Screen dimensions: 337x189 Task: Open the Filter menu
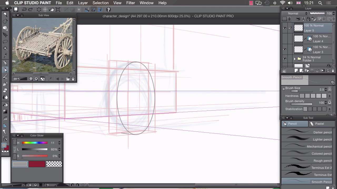coord(130,3)
